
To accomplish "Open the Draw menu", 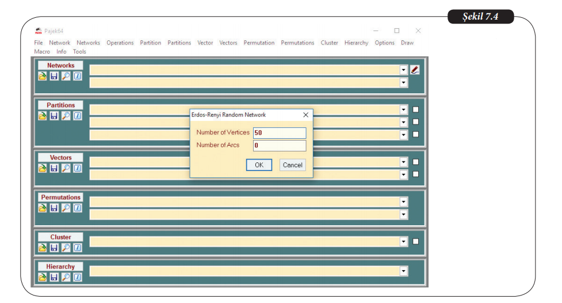I will pos(407,43).
